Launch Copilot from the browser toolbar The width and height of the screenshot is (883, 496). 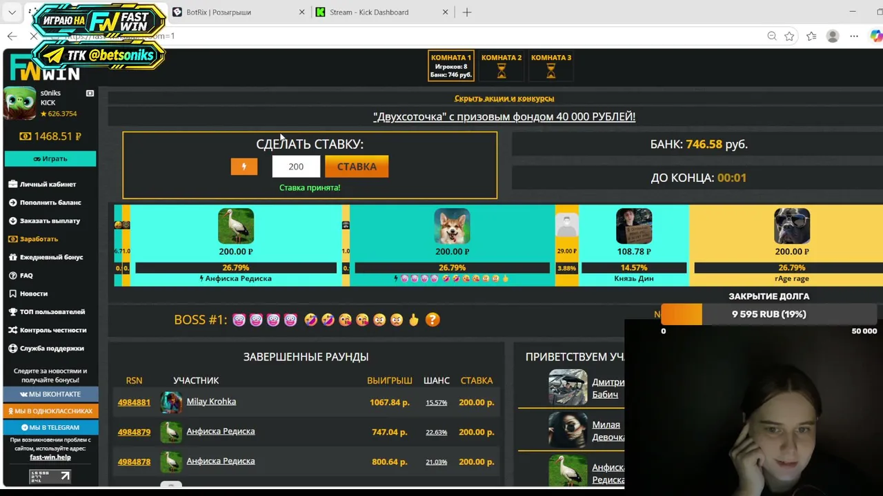(875, 36)
